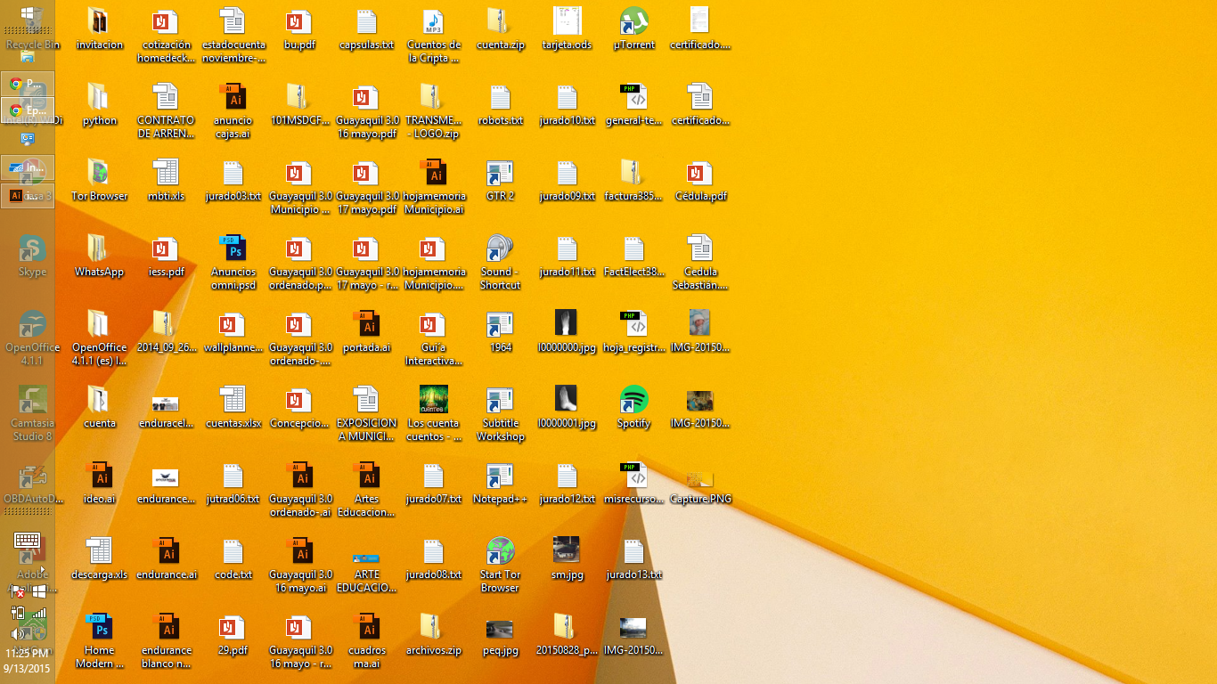This screenshot has width=1217, height=684.
Task: Open the WhatsApp folder
Action: [x=100, y=255]
